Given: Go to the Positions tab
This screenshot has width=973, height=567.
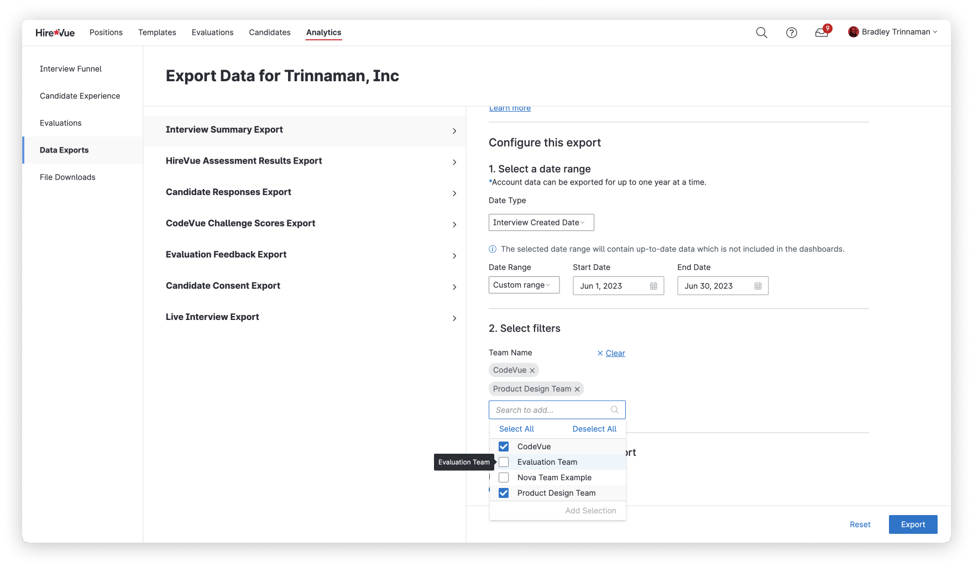Looking at the screenshot, I should coord(106,33).
